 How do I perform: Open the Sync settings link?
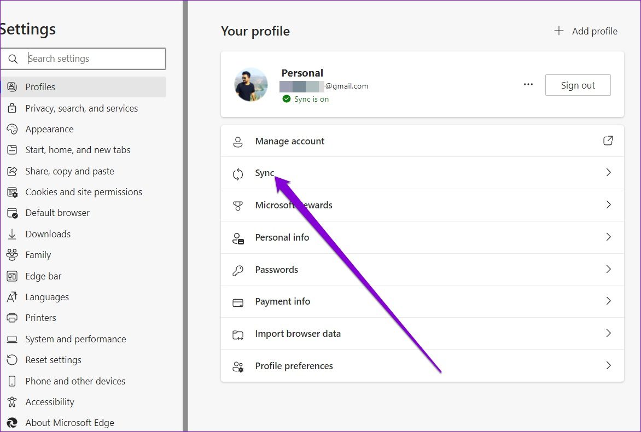click(422, 173)
